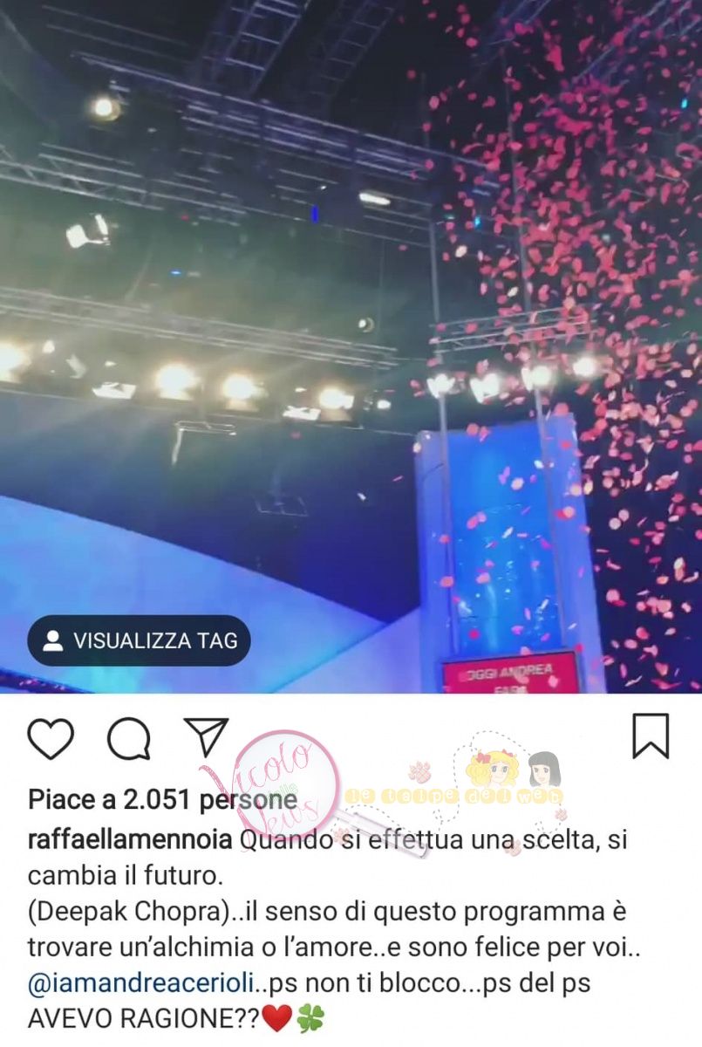Screen dimensions: 702x1047
Task: Click the 'le talpe del web' watermark text
Action: 453,796
